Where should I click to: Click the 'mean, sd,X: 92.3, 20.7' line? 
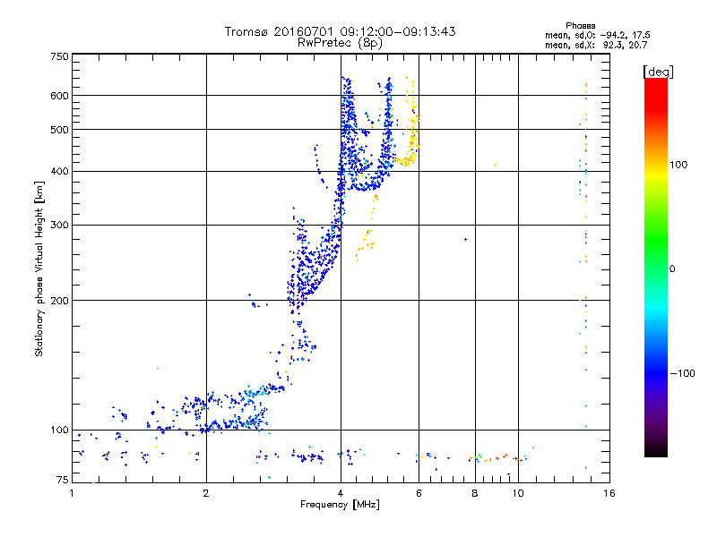coord(596,45)
